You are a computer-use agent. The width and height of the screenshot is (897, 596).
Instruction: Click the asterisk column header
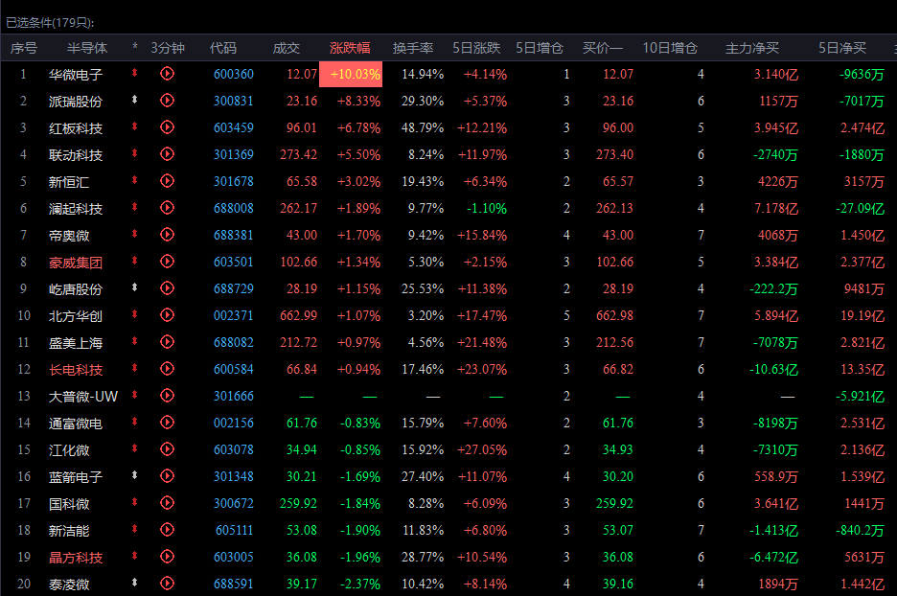click(135, 47)
